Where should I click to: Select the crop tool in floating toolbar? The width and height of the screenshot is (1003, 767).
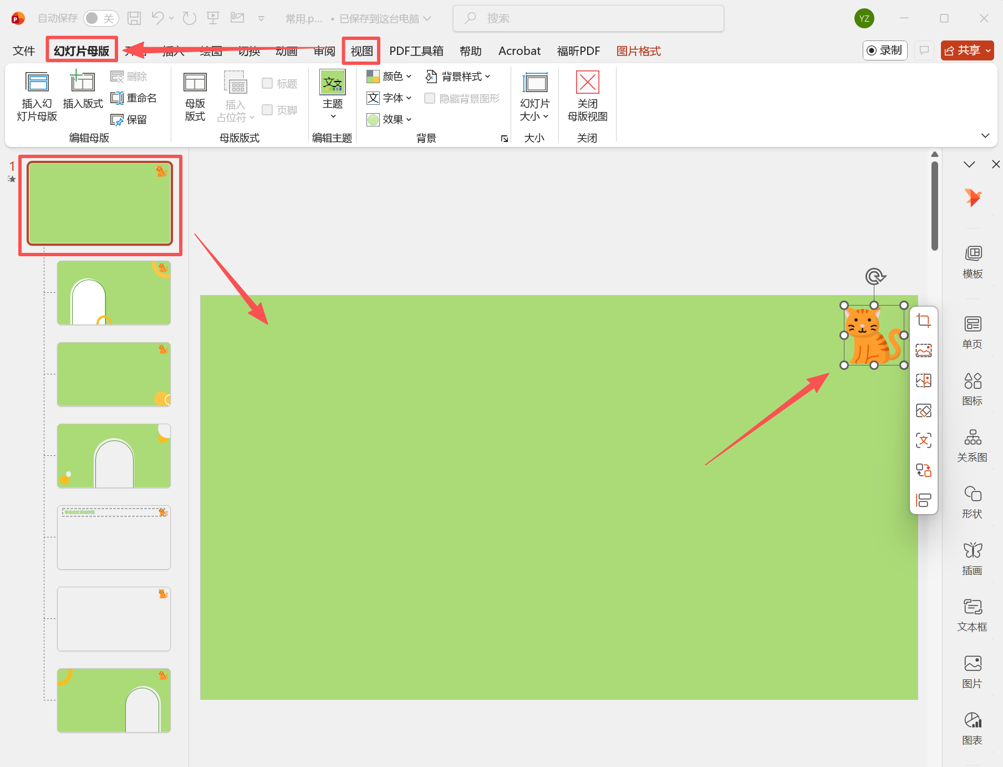click(924, 321)
